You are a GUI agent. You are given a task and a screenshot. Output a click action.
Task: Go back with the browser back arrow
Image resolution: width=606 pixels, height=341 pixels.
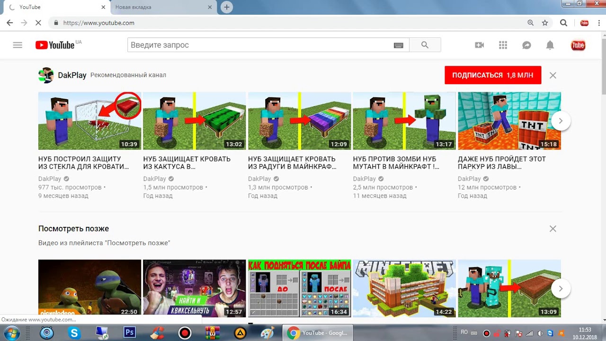(9, 23)
